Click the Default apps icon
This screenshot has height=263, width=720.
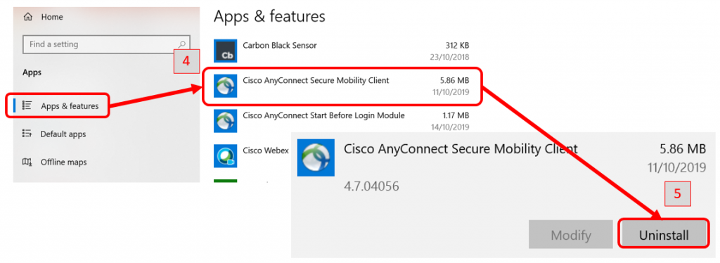[x=27, y=134]
